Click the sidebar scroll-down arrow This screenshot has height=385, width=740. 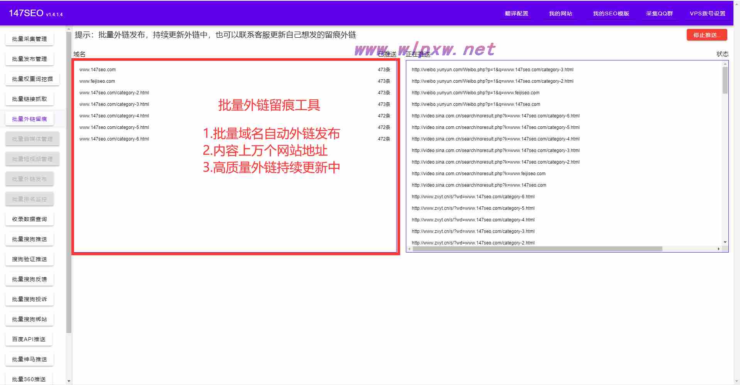(69, 381)
